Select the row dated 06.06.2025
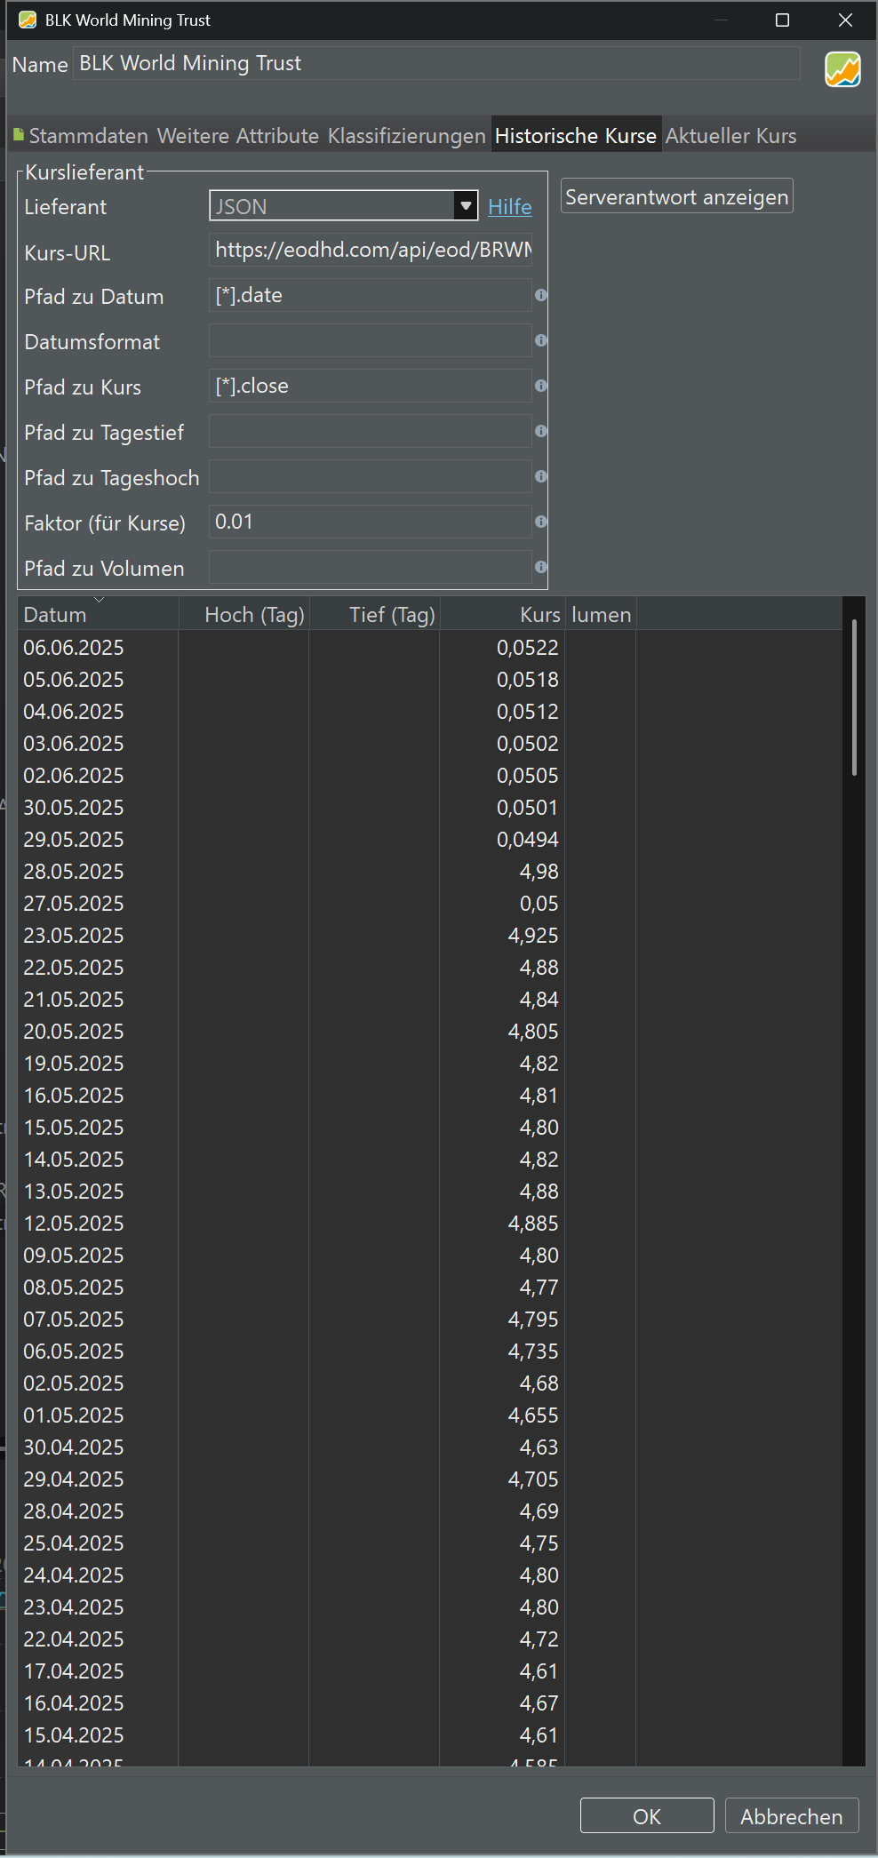 430,648
